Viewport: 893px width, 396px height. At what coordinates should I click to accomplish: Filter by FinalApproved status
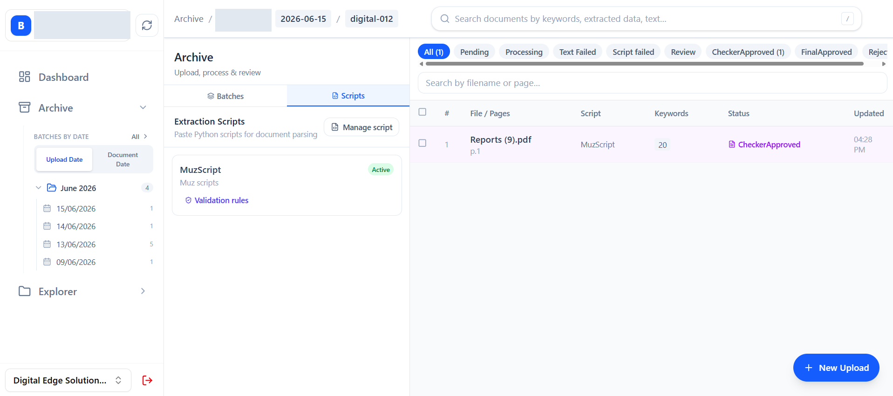826,52
